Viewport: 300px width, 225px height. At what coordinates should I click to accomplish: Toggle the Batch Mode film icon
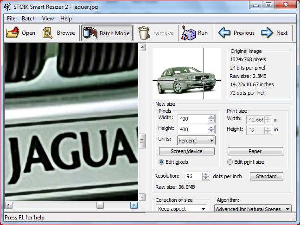pos(90,33)
